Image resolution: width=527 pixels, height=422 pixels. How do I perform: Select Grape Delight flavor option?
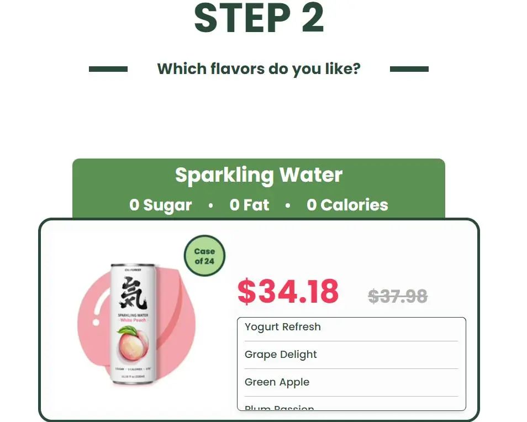pos(351,355)
